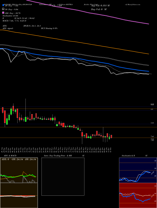Click the Intra Day Trading Price & MR title
The width and height of the screenshot is (157, 208).
coord(58,156)
